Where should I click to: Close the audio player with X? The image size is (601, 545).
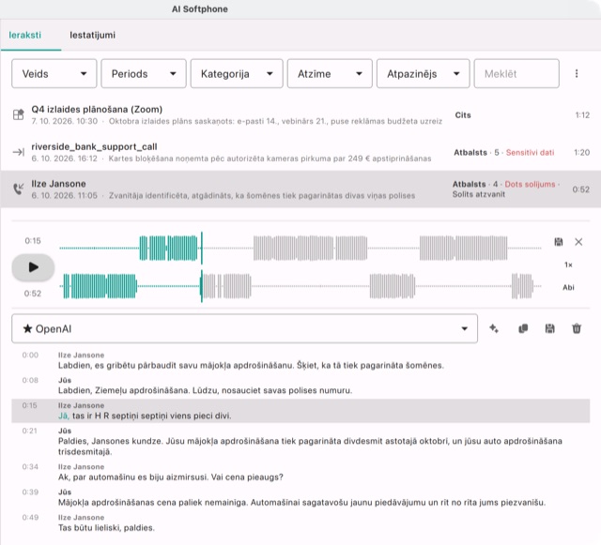click(578, 242)
